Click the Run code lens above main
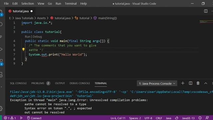The image size is (213, 120). coord(28,37)
